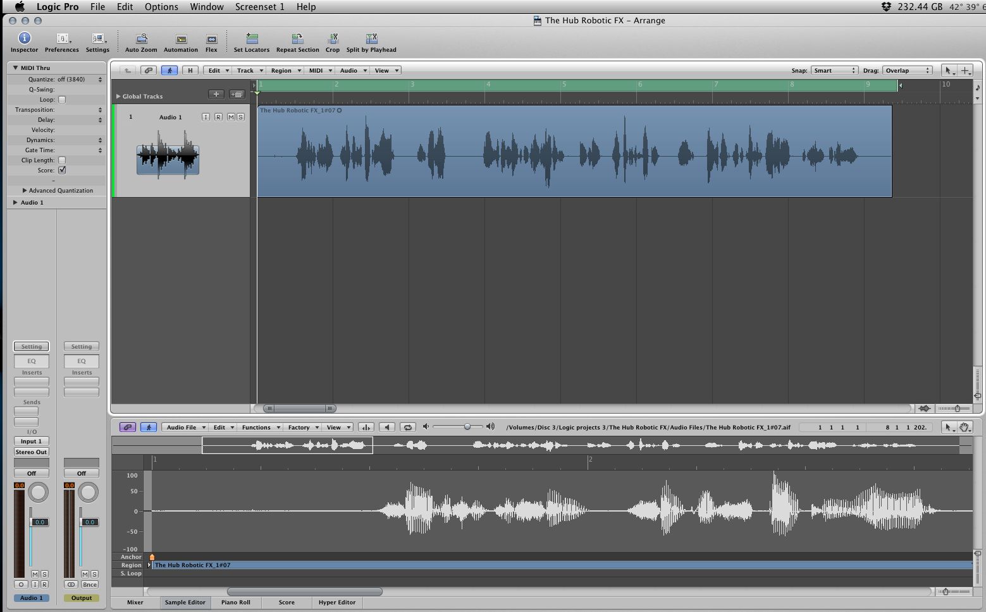
Task: Toggle the Hide view H button
Action: point(190,71)
